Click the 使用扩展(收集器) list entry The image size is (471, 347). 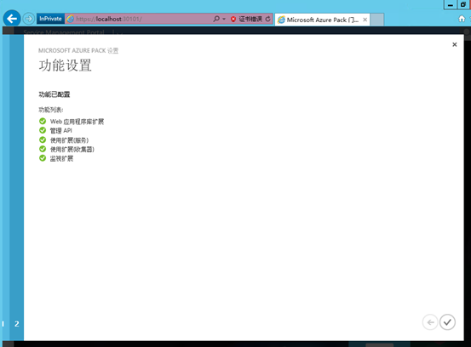(72, 149)
